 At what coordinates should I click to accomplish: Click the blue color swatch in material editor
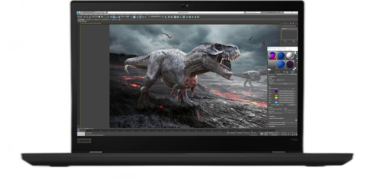tap(276, 91)
